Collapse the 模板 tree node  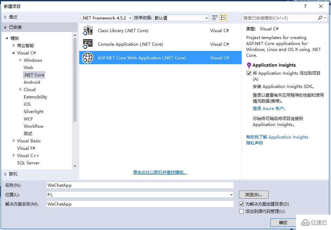pos(7,38)
